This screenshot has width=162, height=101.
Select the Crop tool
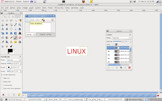[x=15, y=29]
